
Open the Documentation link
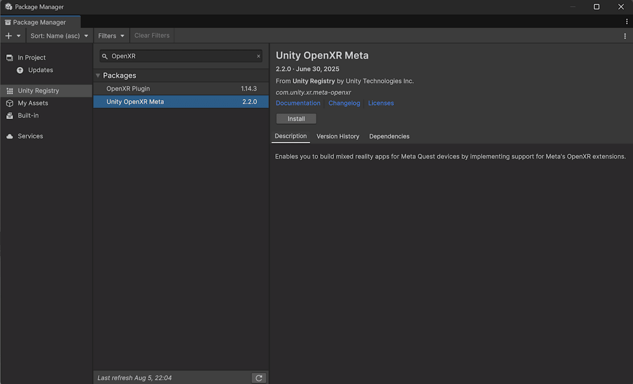click(x=298, y=103)
